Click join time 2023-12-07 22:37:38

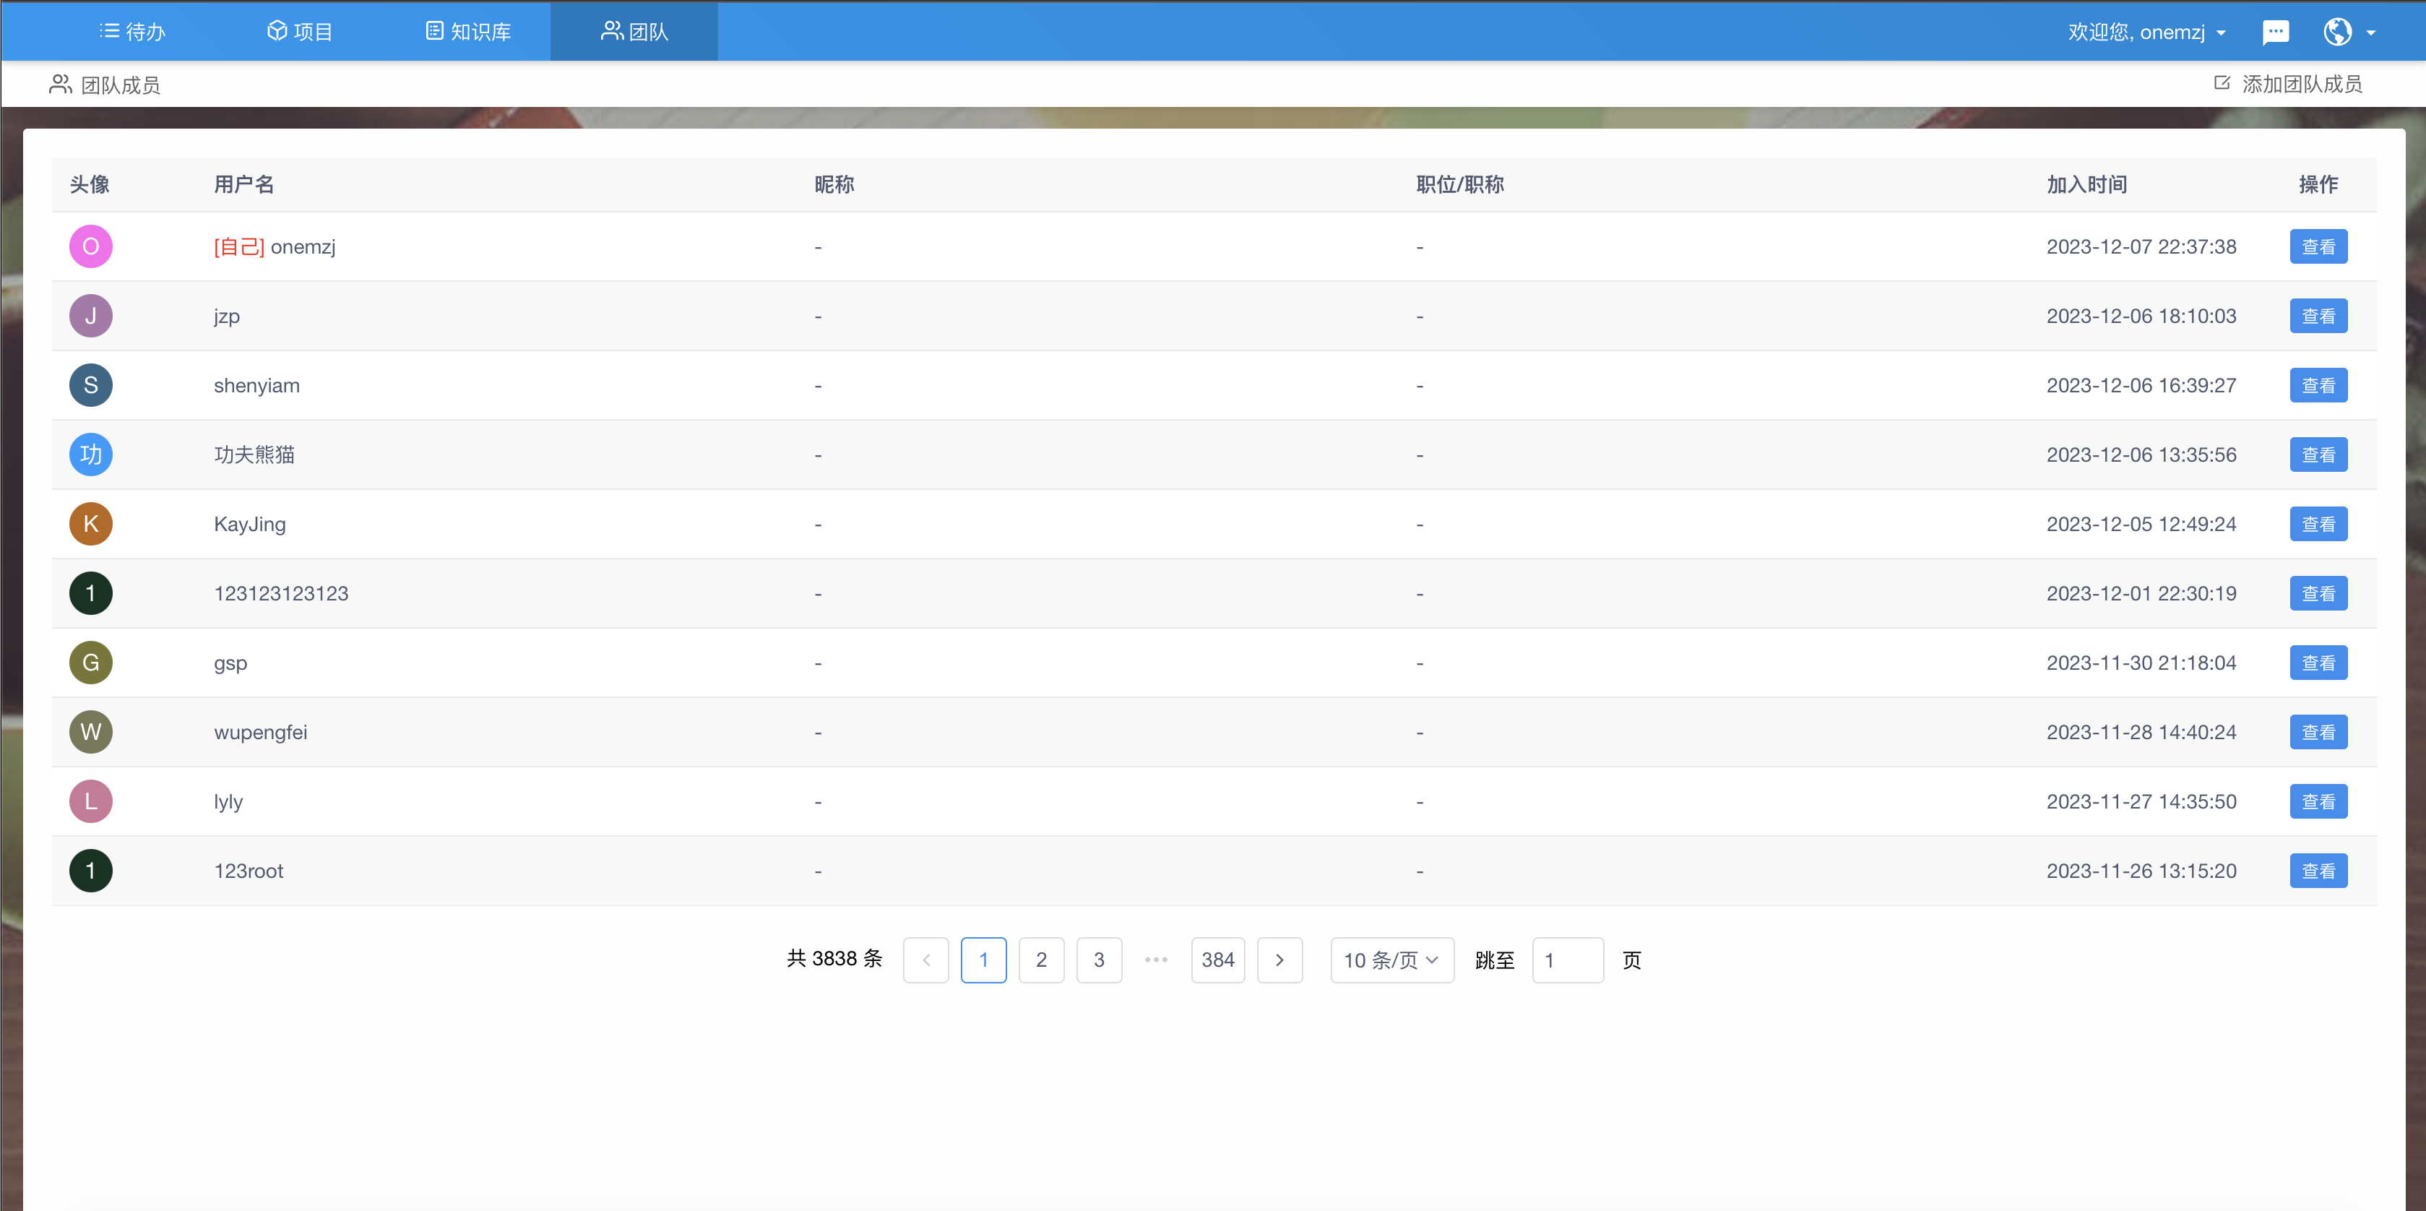coord(2141,246)
